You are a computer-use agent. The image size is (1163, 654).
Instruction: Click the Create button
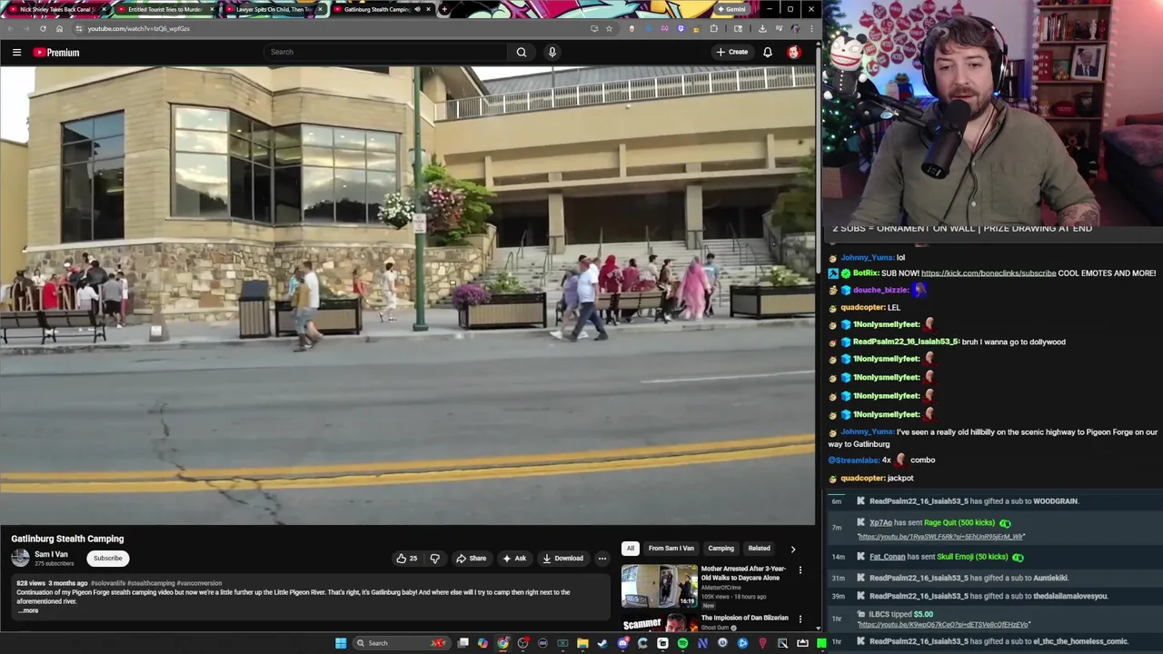[x=732, y=52]
